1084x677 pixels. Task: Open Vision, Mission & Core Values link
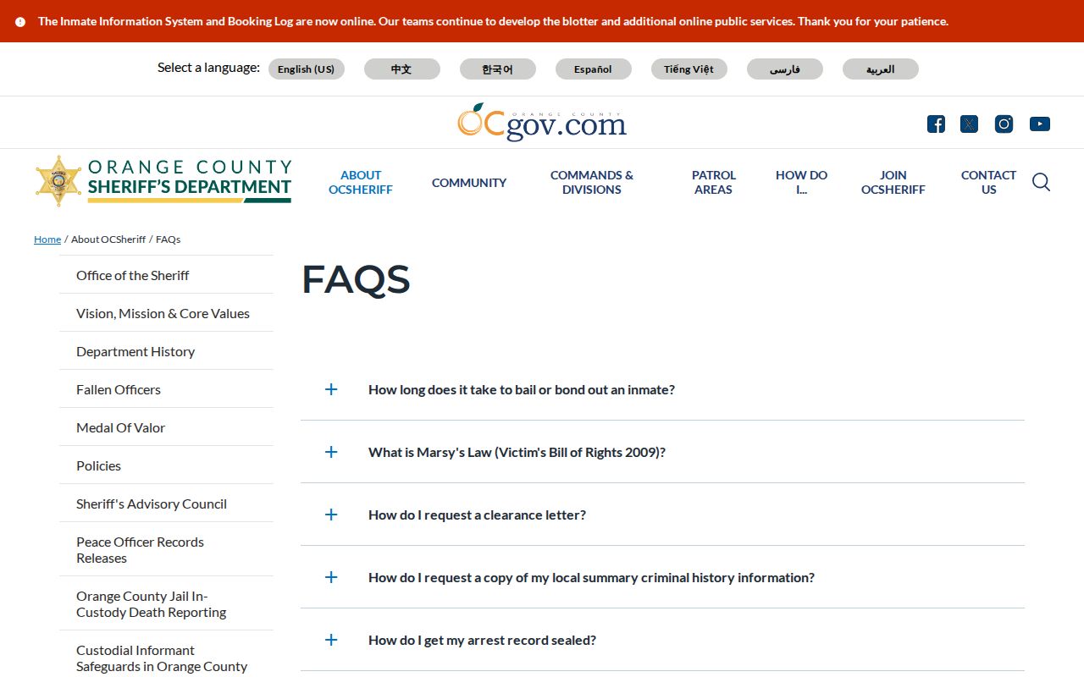166,313
